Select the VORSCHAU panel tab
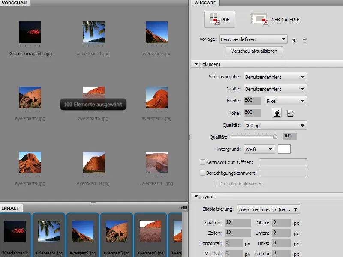The width and height of the screenshot is (343, 257). (15, 3)
